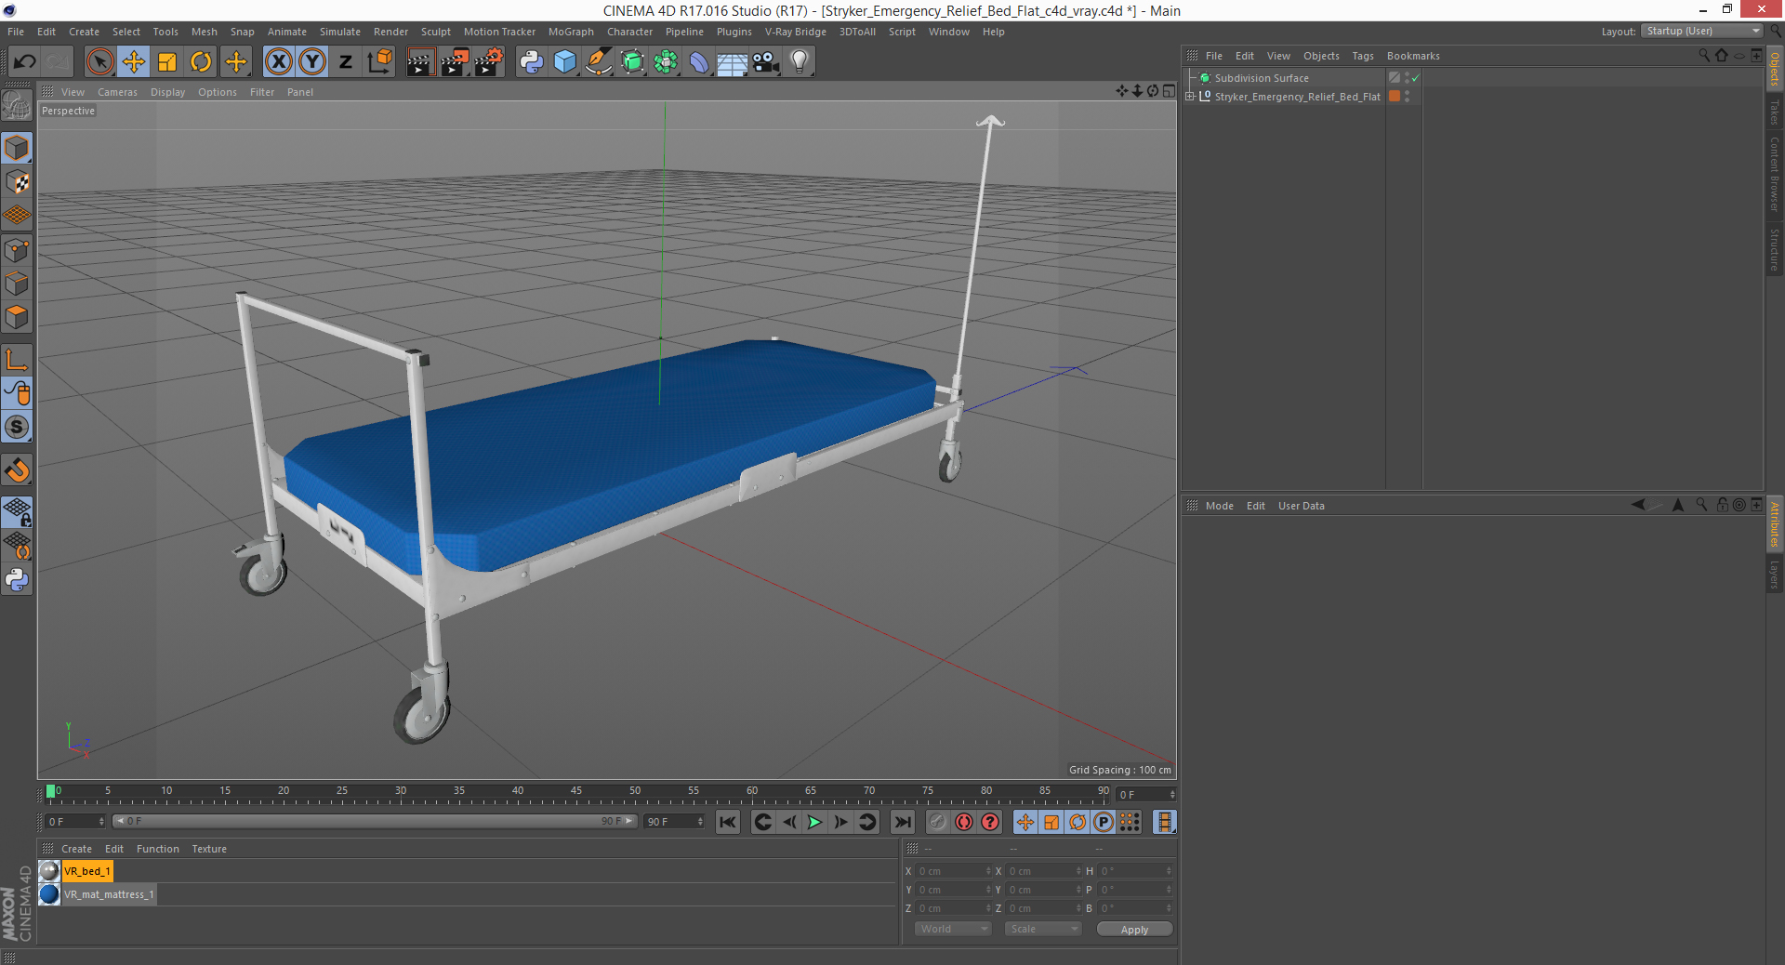Image resolution: width=1785 pixels, height=965 pixels.
Task: Toggle Autokeying button
Action: point(964,822)
